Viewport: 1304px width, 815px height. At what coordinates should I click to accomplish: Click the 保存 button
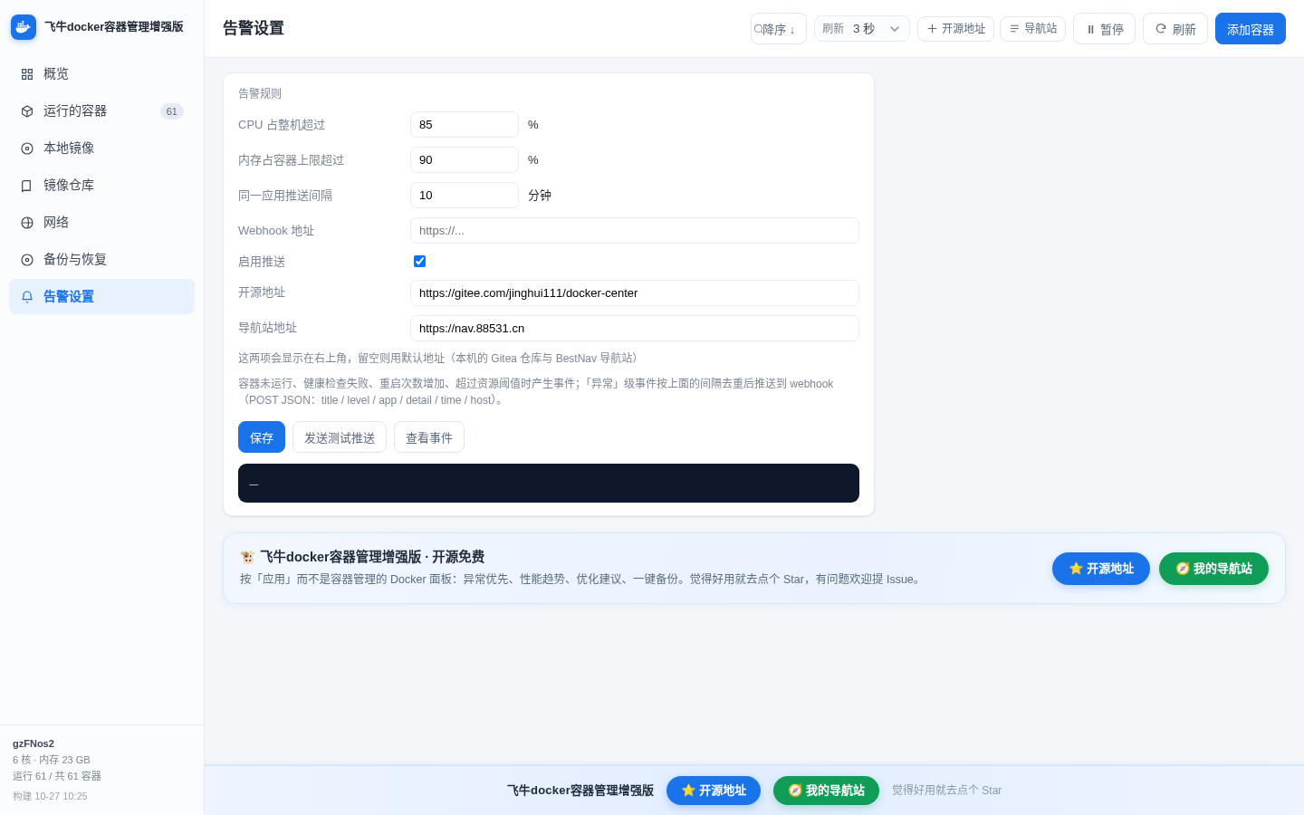point(262,437)
